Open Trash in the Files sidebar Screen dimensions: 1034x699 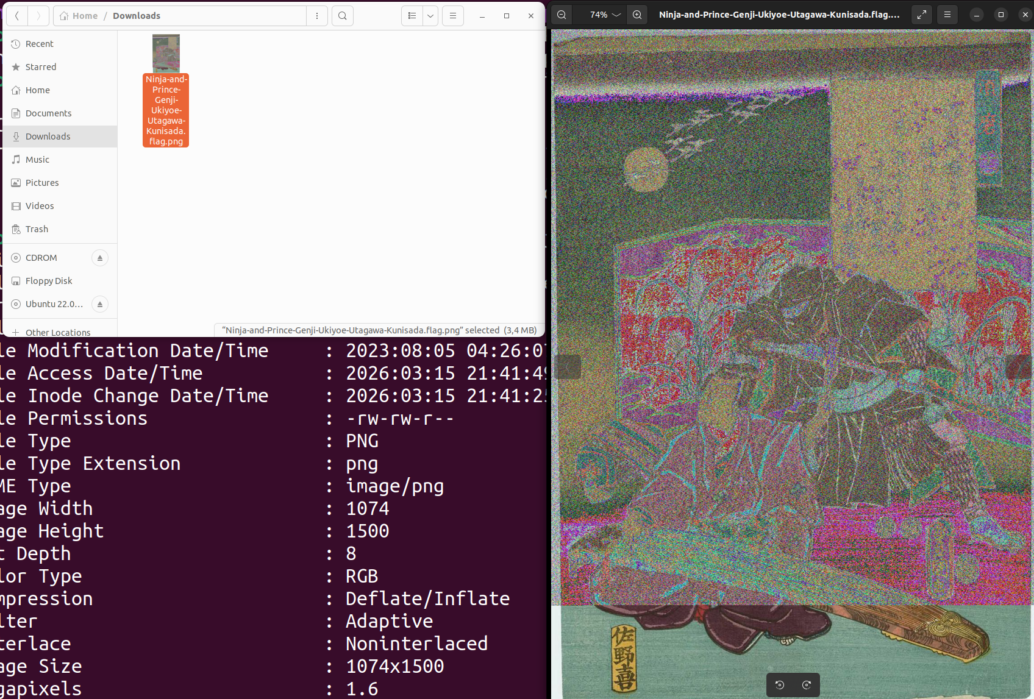(60, 229)
